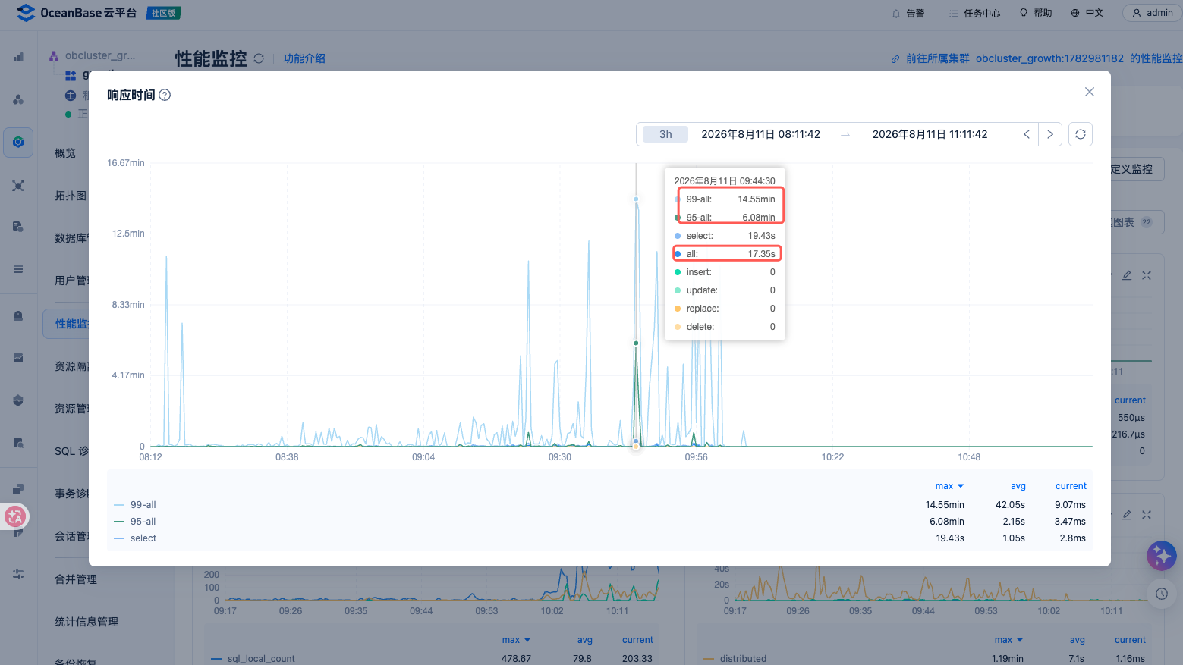The height and width of the screenshot is (665, 1183).
Task: Select 拓扑图 in the tenant menu
Action: (71, 196)
